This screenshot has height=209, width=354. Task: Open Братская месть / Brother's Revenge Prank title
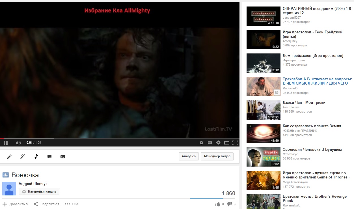pyautogui.click(x=315, y=199)
